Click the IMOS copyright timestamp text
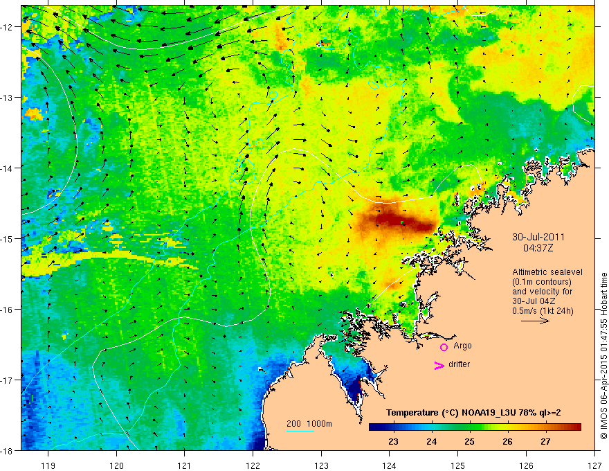Viewport: 609px width, 471px height. tap(603, 356)
